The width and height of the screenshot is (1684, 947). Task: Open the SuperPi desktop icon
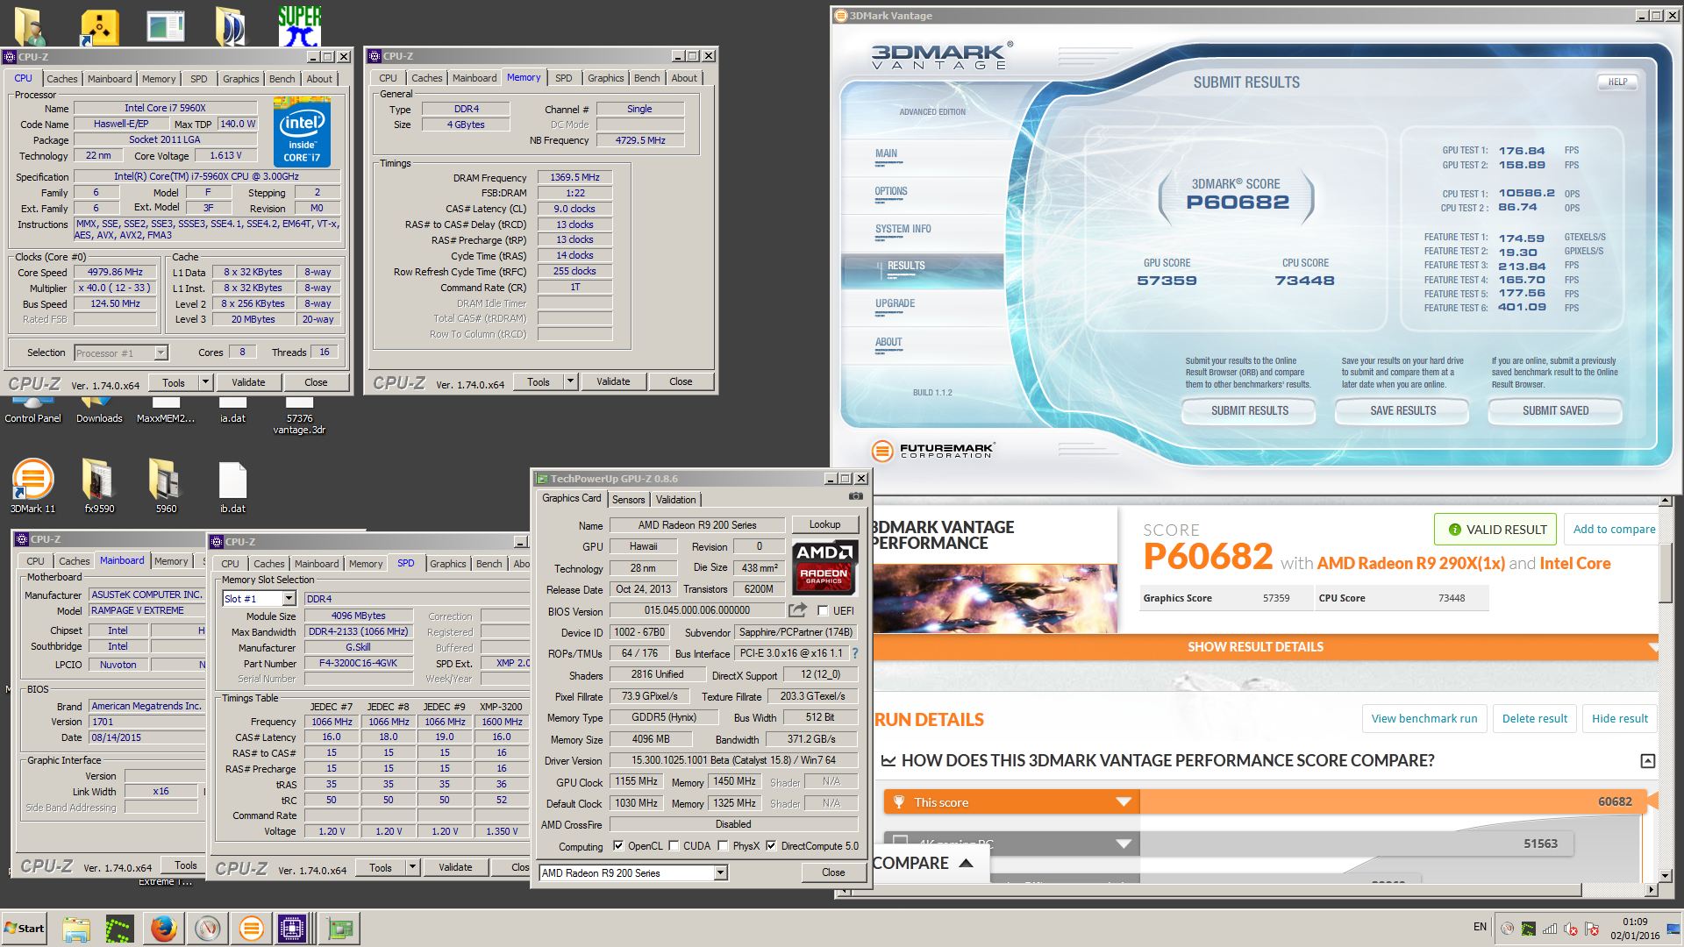coord(300,25)
